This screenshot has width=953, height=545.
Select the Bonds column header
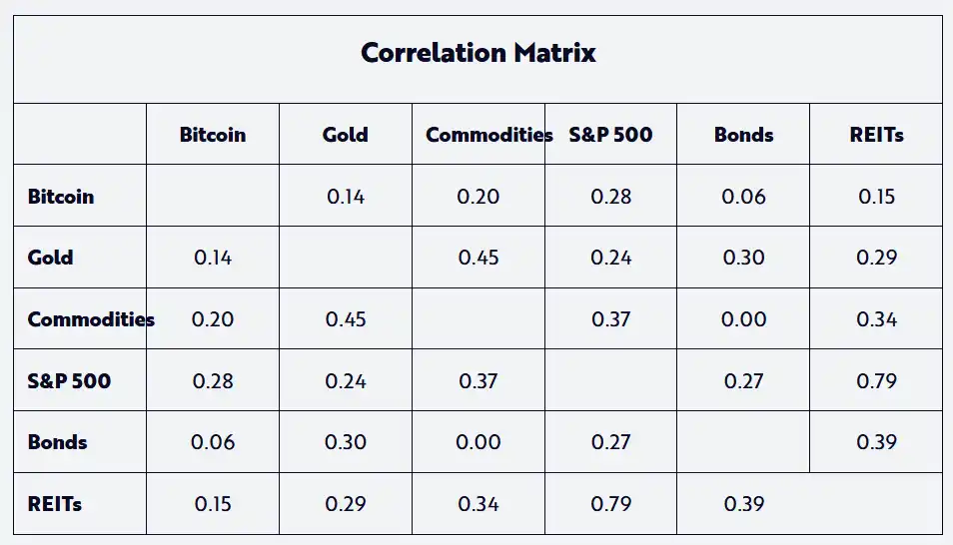pyautogui.click(x=743, y=135)
